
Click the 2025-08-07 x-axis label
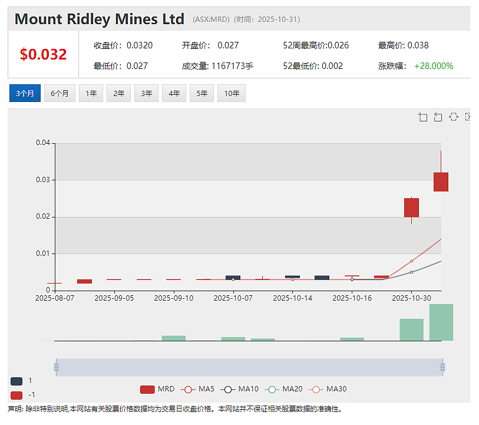tap(55, 298)
